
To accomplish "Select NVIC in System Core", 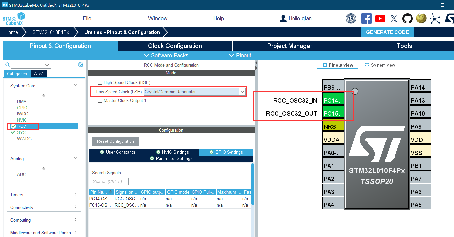I will (x=22, y=120).
